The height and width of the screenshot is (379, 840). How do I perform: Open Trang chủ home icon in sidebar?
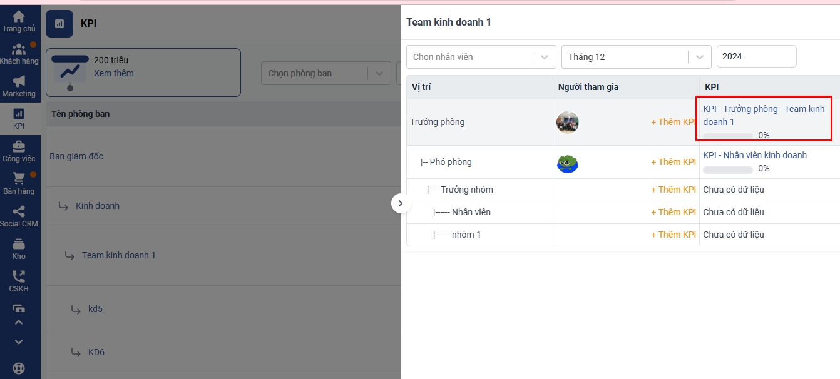19,17
